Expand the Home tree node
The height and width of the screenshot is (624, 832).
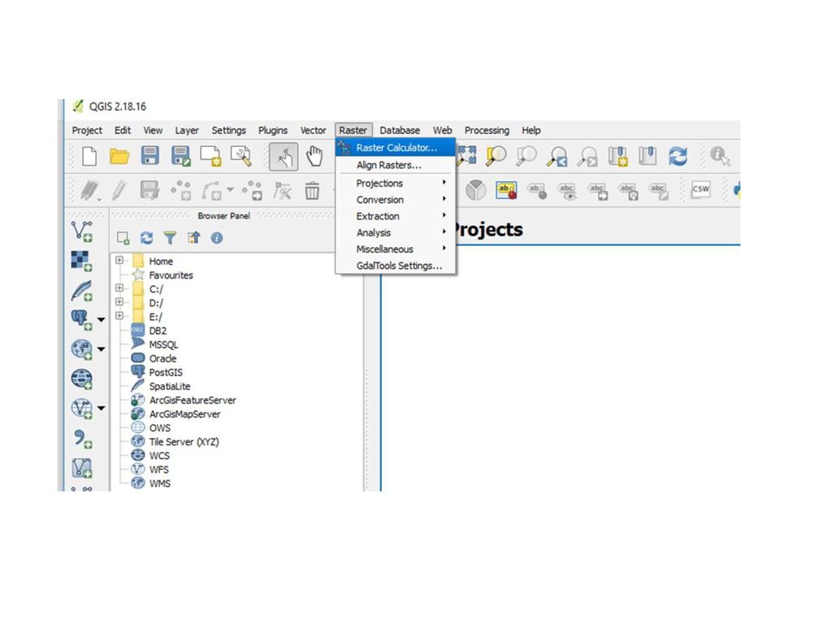coord(119,261)
